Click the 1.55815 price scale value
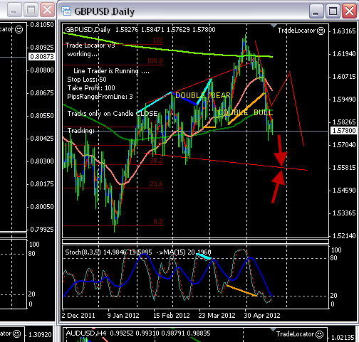The image size is (359, 342). point(344,168)
